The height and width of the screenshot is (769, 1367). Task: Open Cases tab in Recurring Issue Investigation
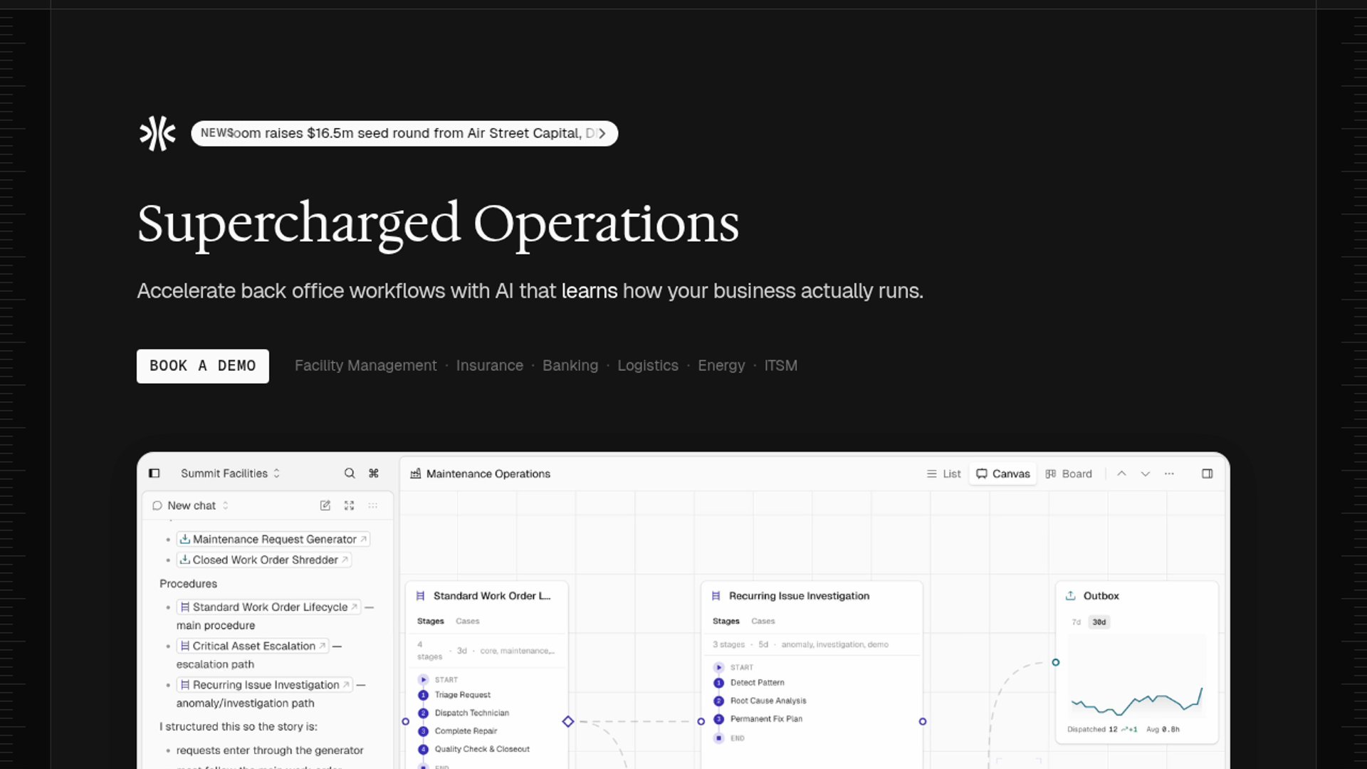coord(763,621)
